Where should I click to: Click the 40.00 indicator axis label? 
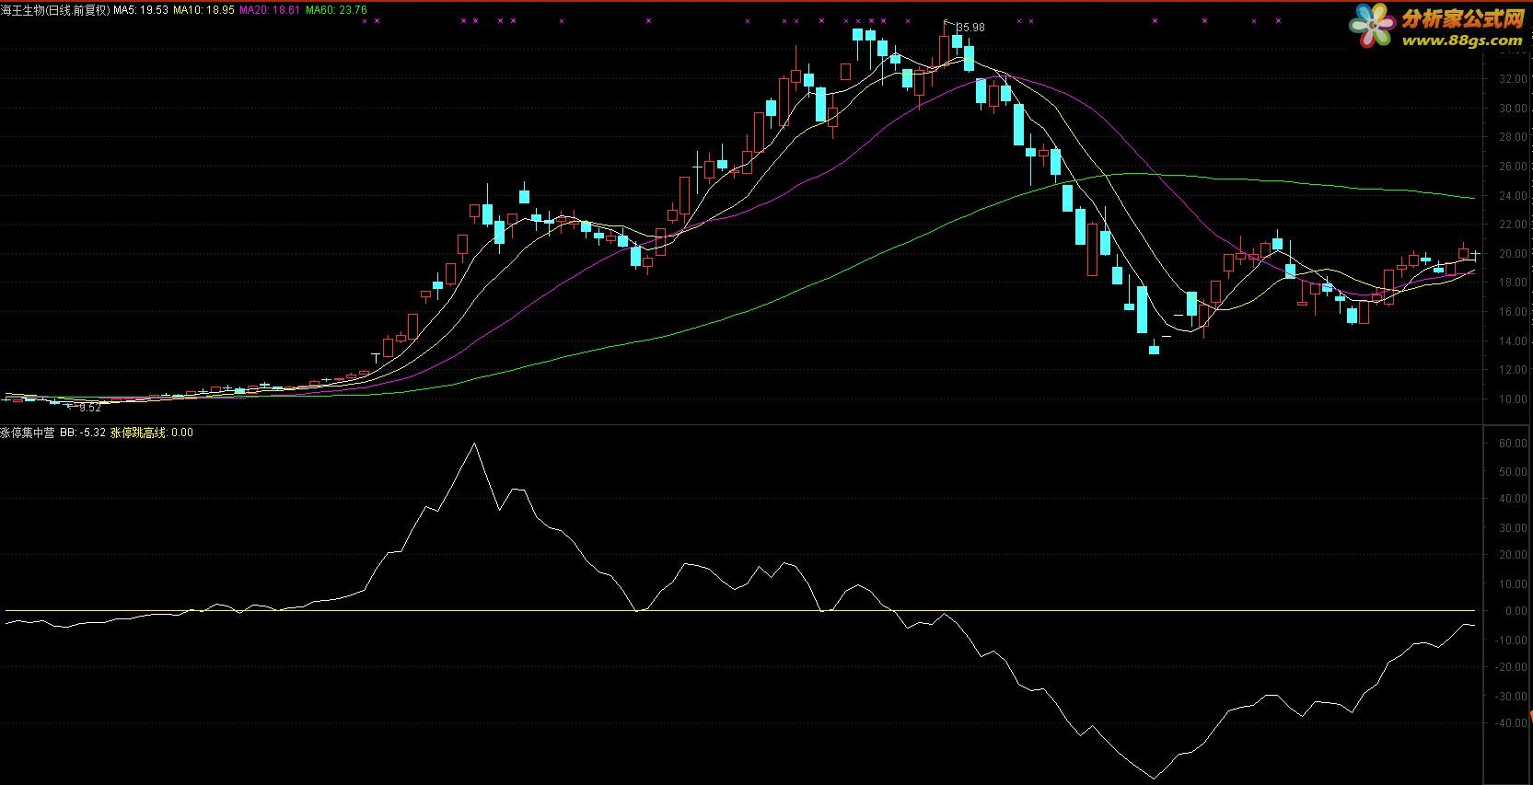[1514, 499]
